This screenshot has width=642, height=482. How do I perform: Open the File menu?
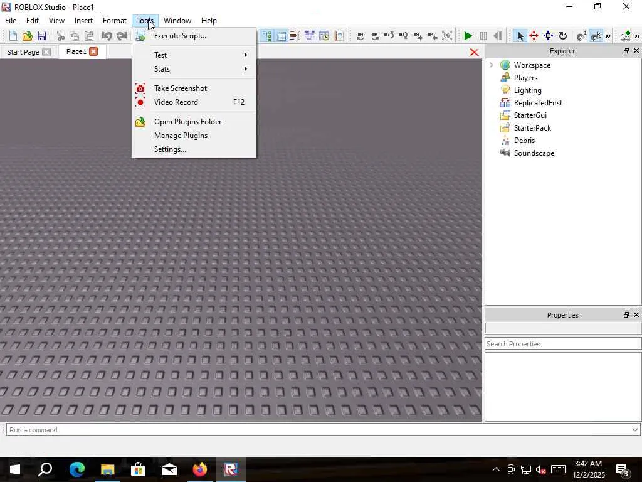(x=11, y=21)
